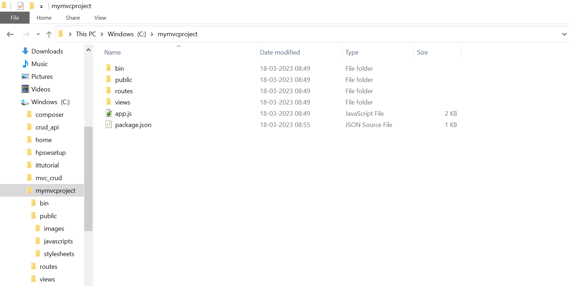569x286 pixels.
Task: Select the stylesheets folder in the tree
Action: tap(59, 254)
